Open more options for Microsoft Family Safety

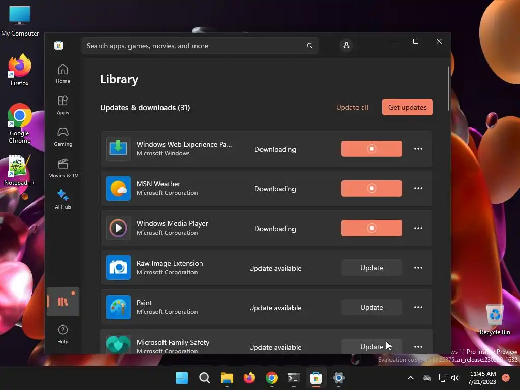pos(418,347)
